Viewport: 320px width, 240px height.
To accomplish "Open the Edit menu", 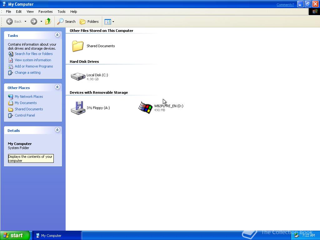I will coord(19,12).
